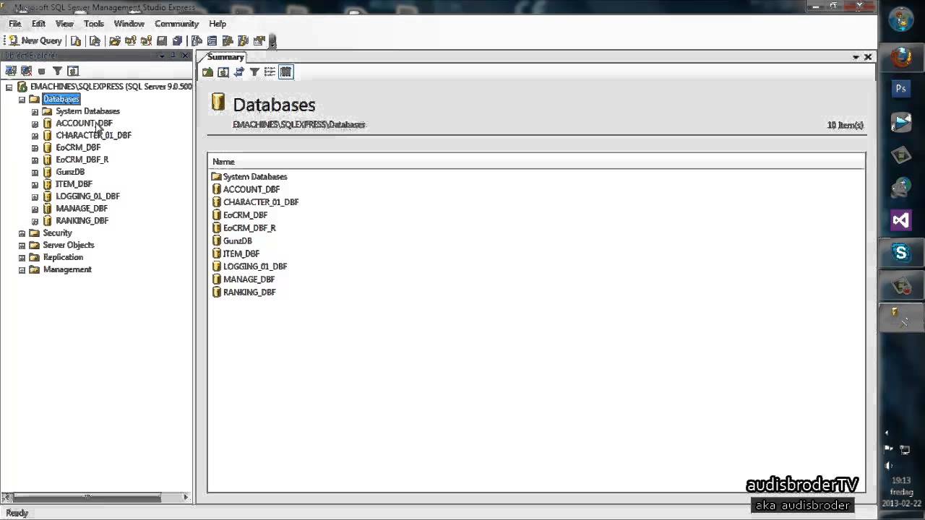This screenshot has height=520, width=925.
Task: Click the Disconnect icon in Object Explorer
Action: click(x=27, y=71)
